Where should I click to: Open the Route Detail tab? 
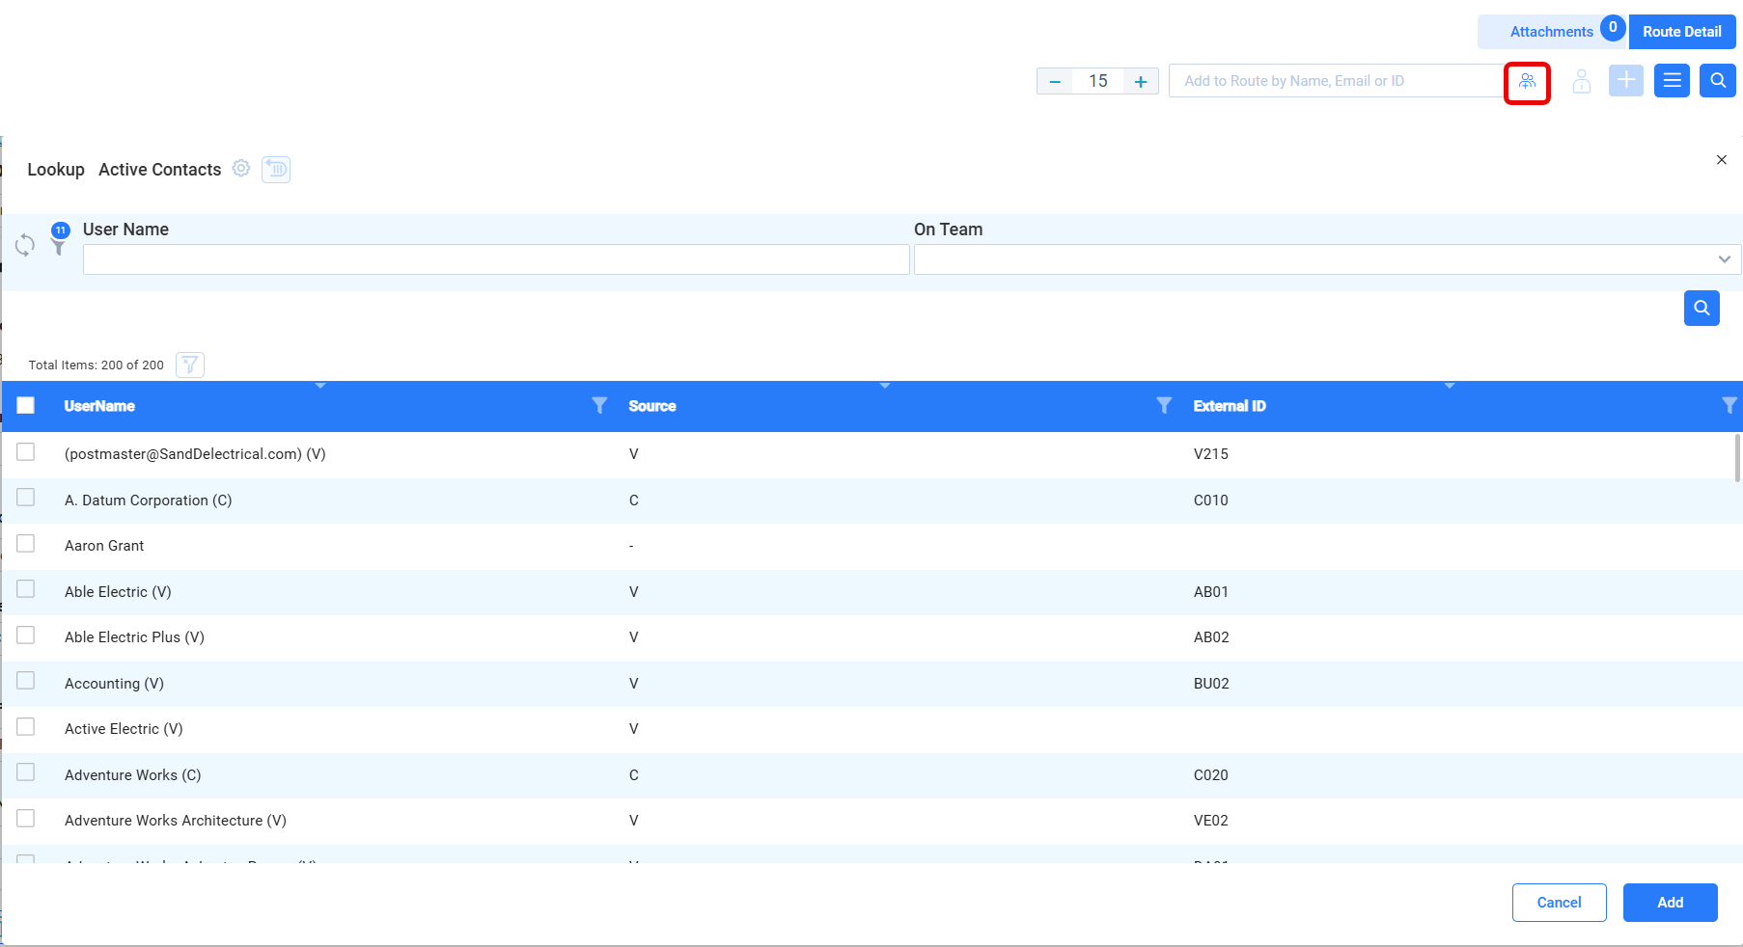[x=1682, y=32]
